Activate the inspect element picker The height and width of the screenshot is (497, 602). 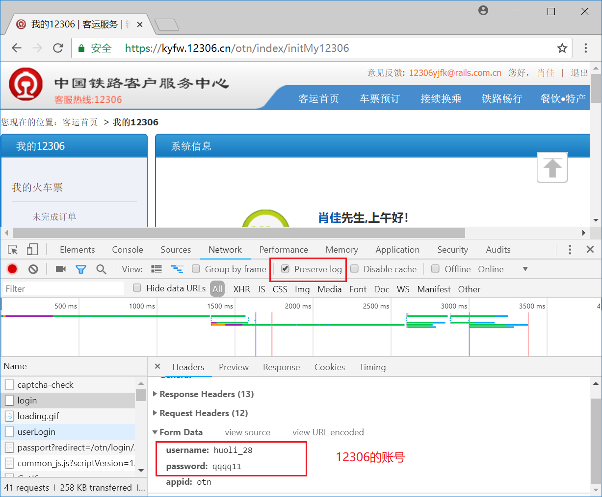click(13, 249)
